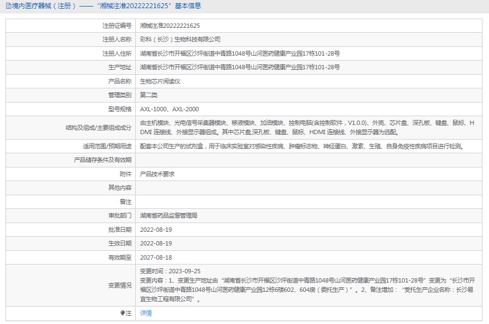Select the 注册证编号 value 湘械注准20222221625

point(170,26)
